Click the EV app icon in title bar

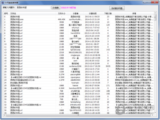[2, 2]
